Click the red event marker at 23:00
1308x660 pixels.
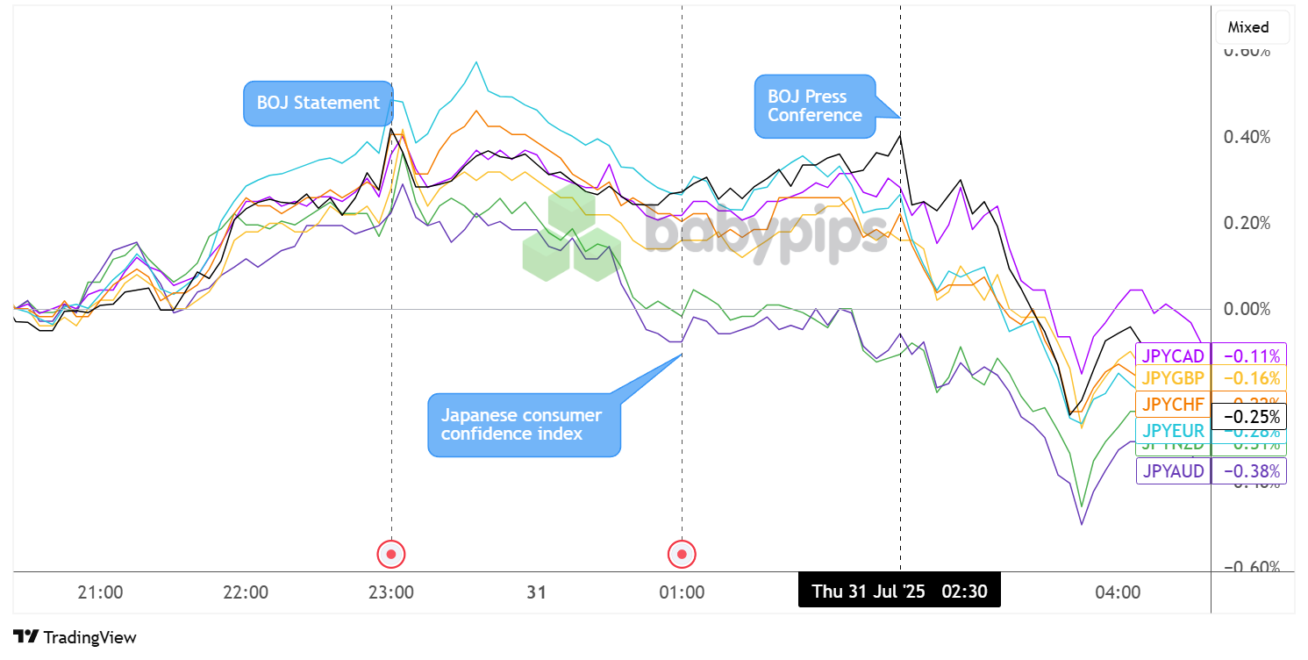pos(391,555)
